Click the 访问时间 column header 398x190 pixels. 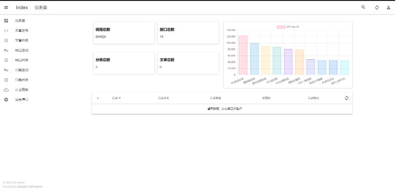[313, 98]
